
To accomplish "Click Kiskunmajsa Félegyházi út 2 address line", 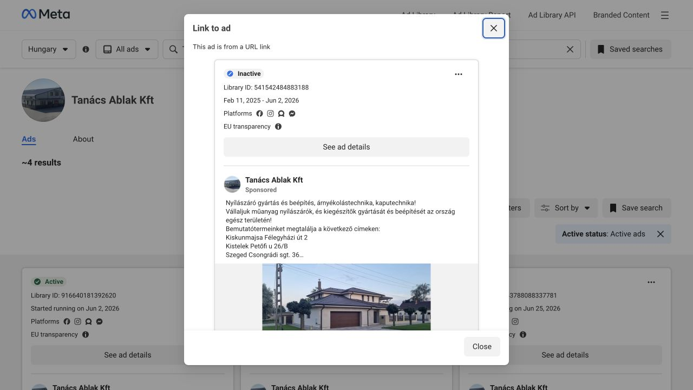I will point(266,238).
